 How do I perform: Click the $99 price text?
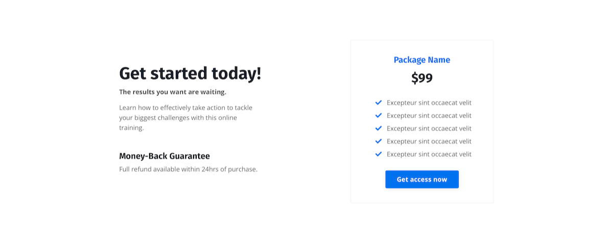click(x=422, y=78)
